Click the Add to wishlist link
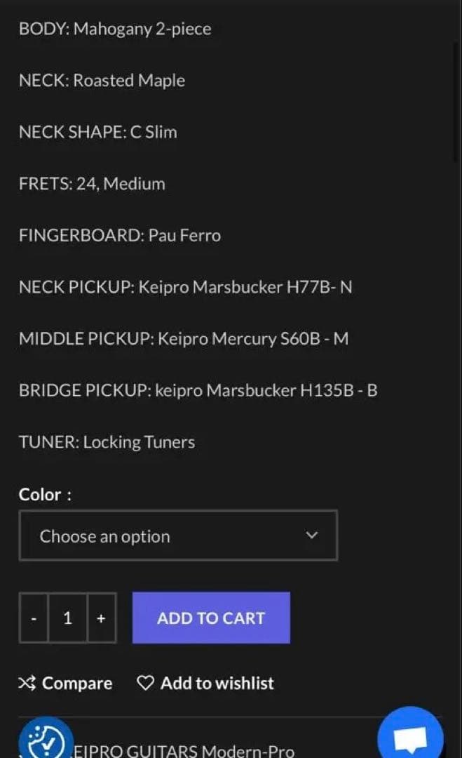 coord(217,683)
